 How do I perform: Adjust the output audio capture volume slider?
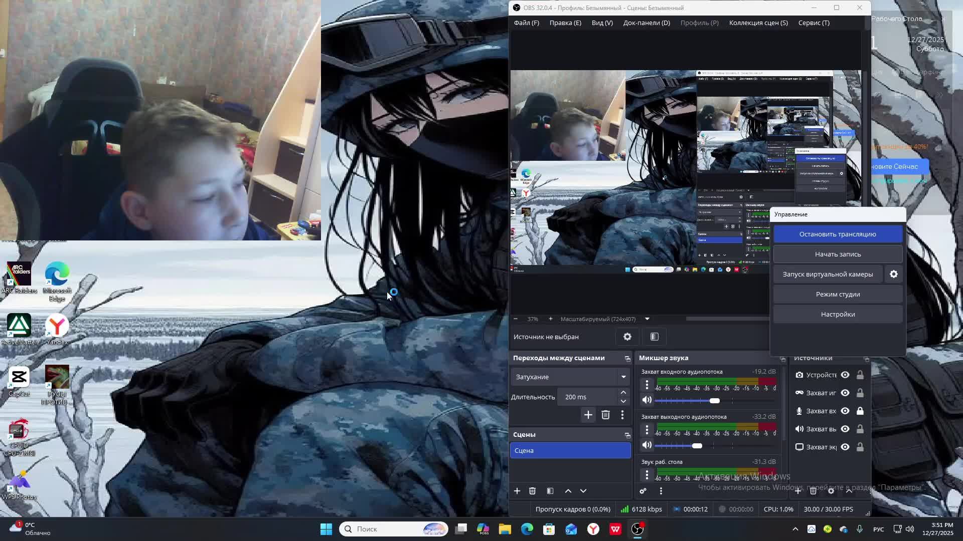click(x=697, y=446)
